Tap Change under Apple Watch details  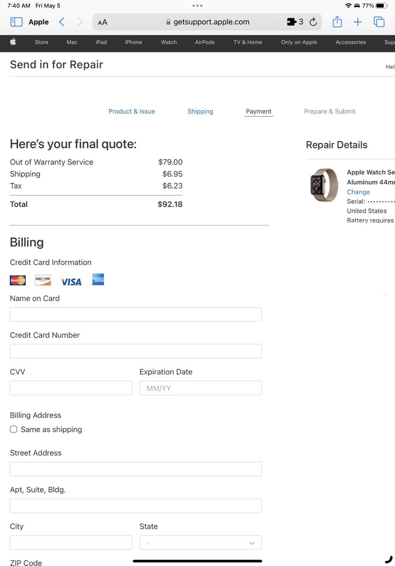pyautogui.click(x=358, y=192)
